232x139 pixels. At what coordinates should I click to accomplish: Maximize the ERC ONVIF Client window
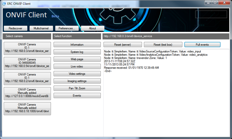pyautogui.click(x=215, y=3)
